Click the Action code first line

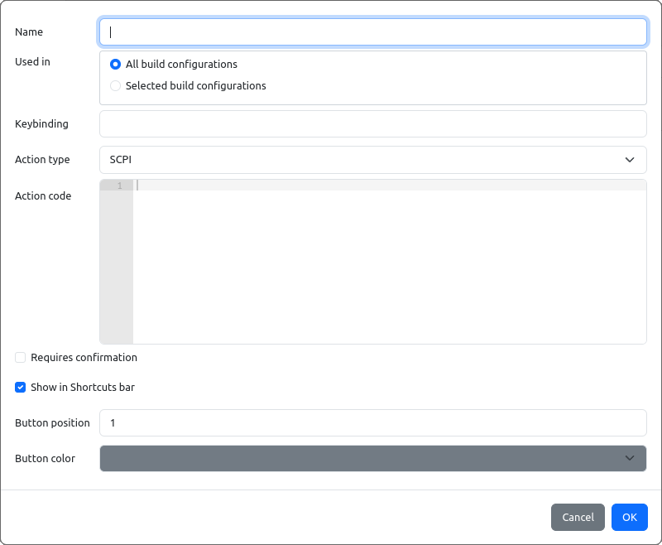[389, 185]
